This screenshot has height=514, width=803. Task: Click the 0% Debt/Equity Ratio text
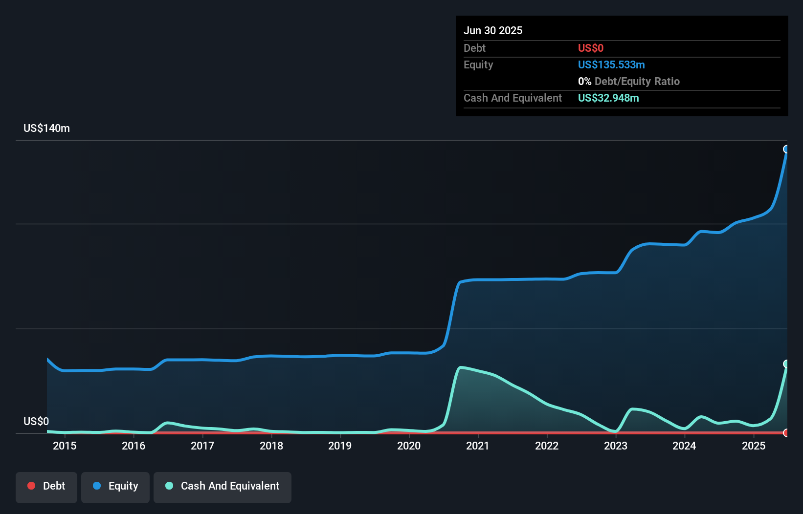(629, 81)
